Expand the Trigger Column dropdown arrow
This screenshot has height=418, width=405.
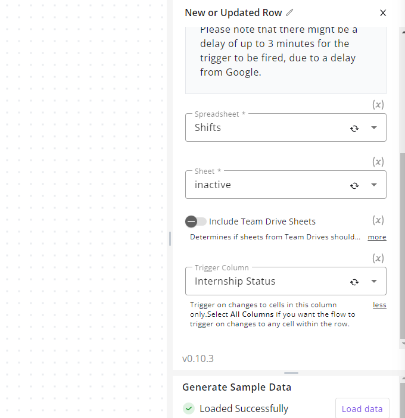tap(374, 281)
